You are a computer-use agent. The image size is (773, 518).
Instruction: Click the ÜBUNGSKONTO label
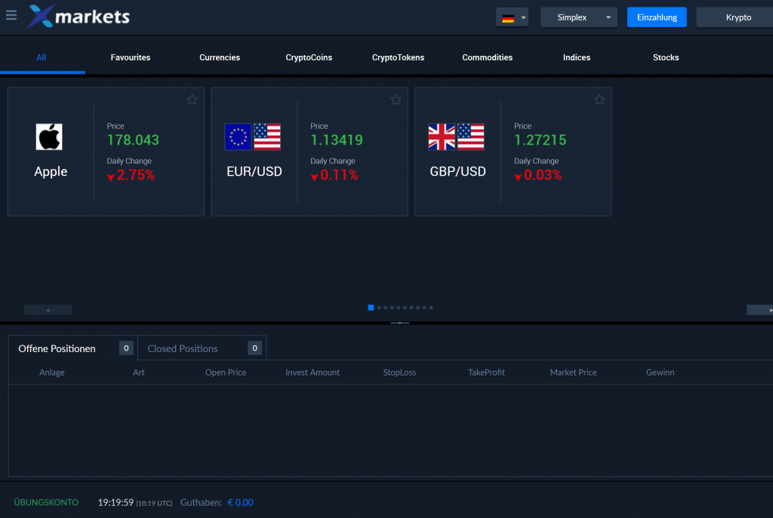46,503
